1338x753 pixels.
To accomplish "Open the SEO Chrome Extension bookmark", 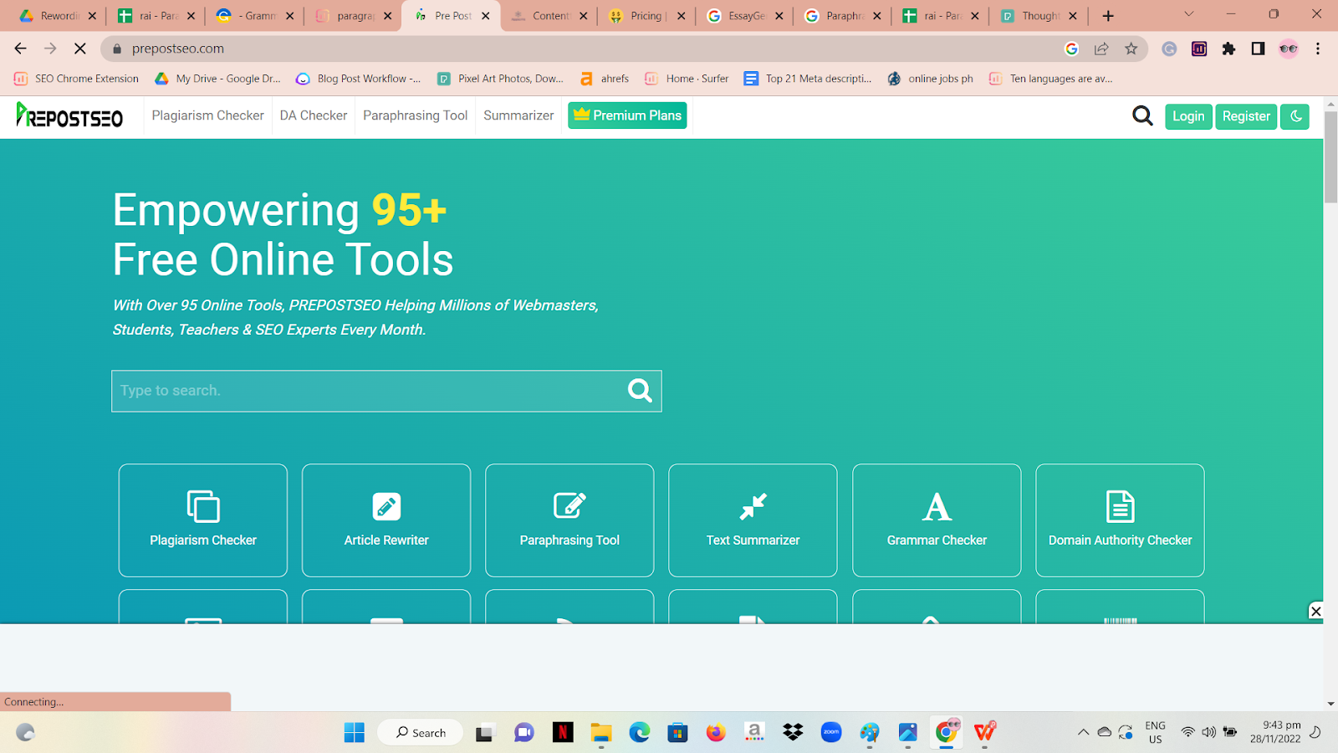I will (76, 79).
